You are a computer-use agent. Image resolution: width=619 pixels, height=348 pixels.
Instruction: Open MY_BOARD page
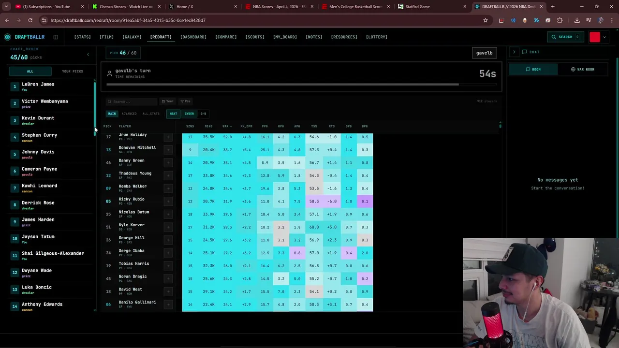tap(285, 37)
